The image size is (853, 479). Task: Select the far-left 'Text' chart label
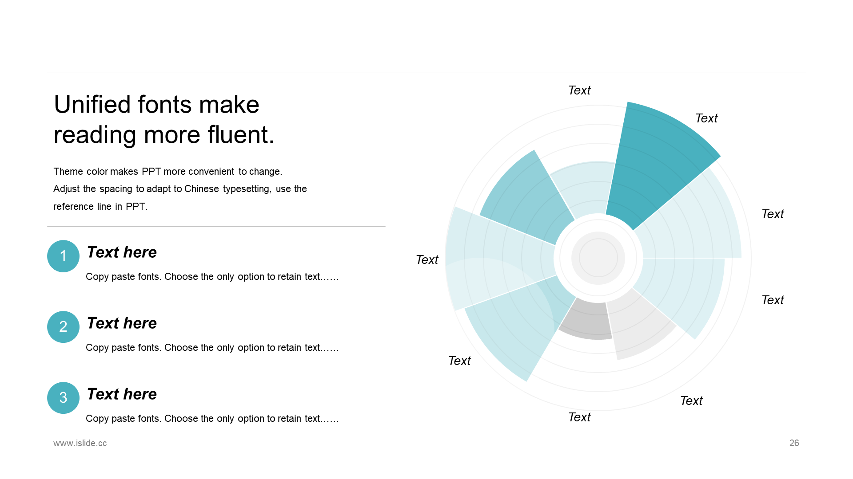pyautogui.click(x=427, y=260)
